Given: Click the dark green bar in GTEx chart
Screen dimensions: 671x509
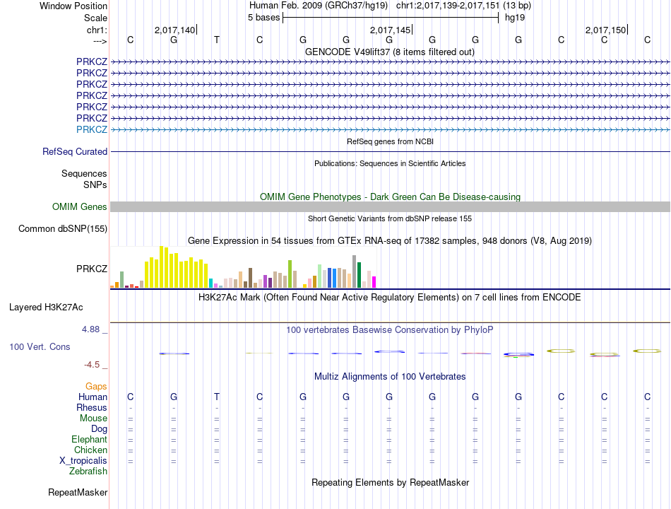Looking at the screenshot, I should (359, 274).
